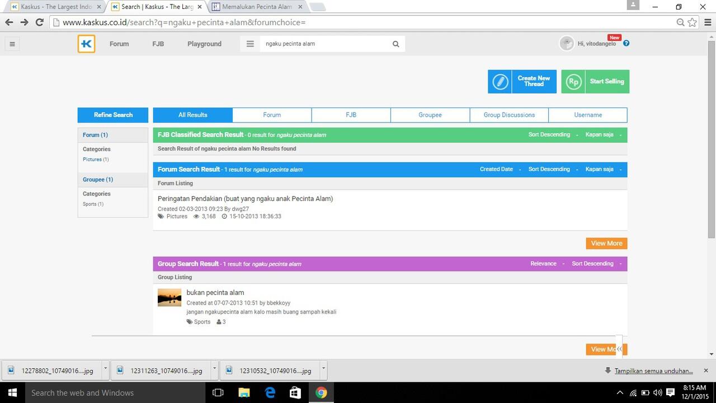Reload the page with refresh icon
Viewport: 716px width, 403px height.
39,22
